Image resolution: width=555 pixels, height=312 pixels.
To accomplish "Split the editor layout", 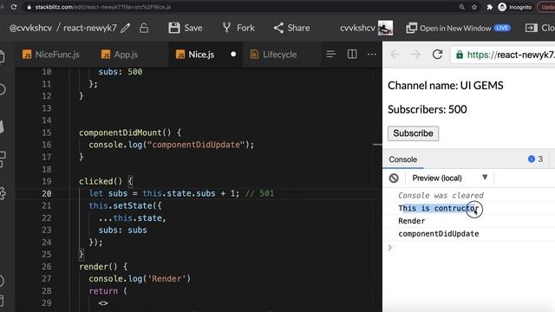I will [352, 54].
